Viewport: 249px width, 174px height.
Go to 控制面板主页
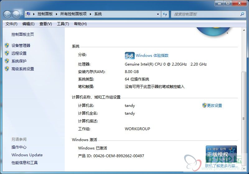23,34
